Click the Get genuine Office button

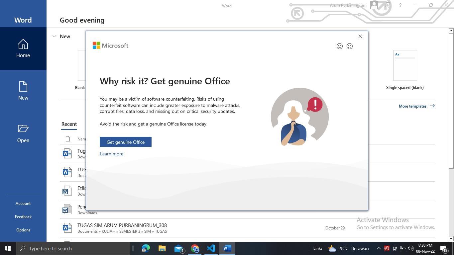[x=125, y=142]
